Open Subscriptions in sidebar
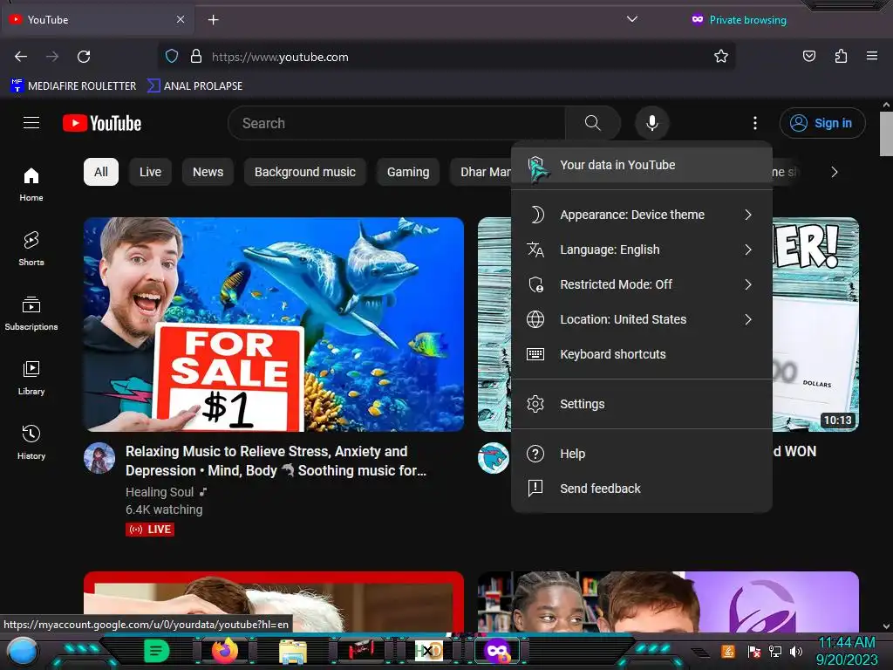This screenshot has width=893, height=670. tap(31, 313)
